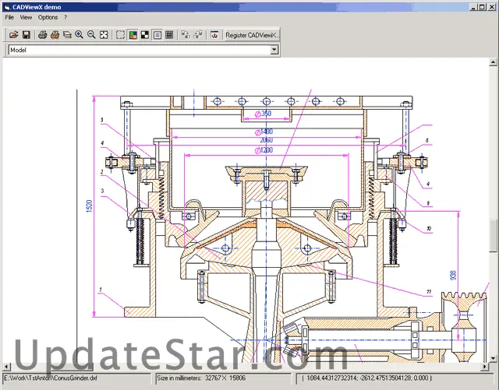Open the ? help menu
Image resolution: width=499 pixels, height=390 pixels.
click(x=65, y=17)
